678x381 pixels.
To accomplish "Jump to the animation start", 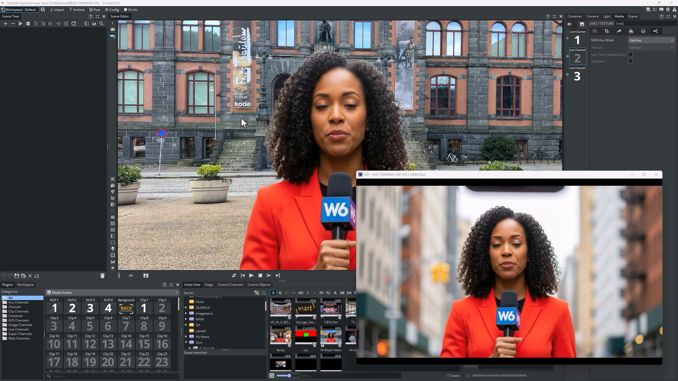I will coord(243,275).
